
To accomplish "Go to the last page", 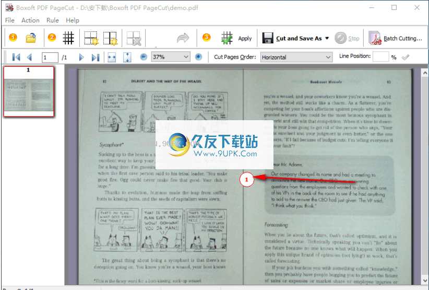I will point(95,57).
